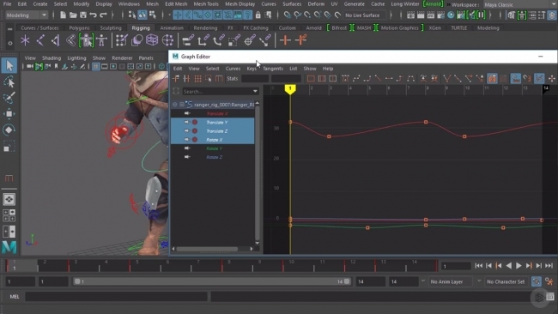Click the Graph Editor outliner horizontal scrollbar

click(x=207, y=249)
